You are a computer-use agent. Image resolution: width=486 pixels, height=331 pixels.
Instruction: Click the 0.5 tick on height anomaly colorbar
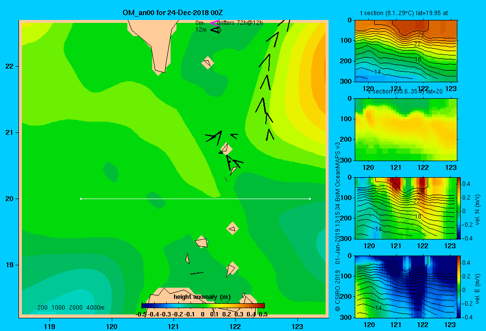263,314
